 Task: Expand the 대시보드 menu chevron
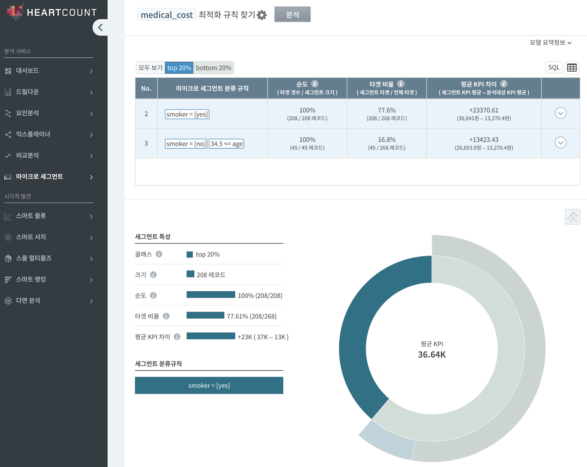(91, 71)
